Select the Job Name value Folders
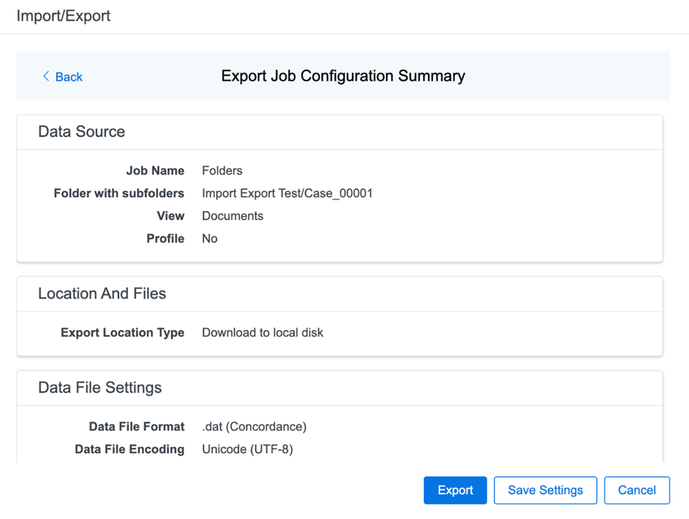The image size is (689, 519). 222,170
